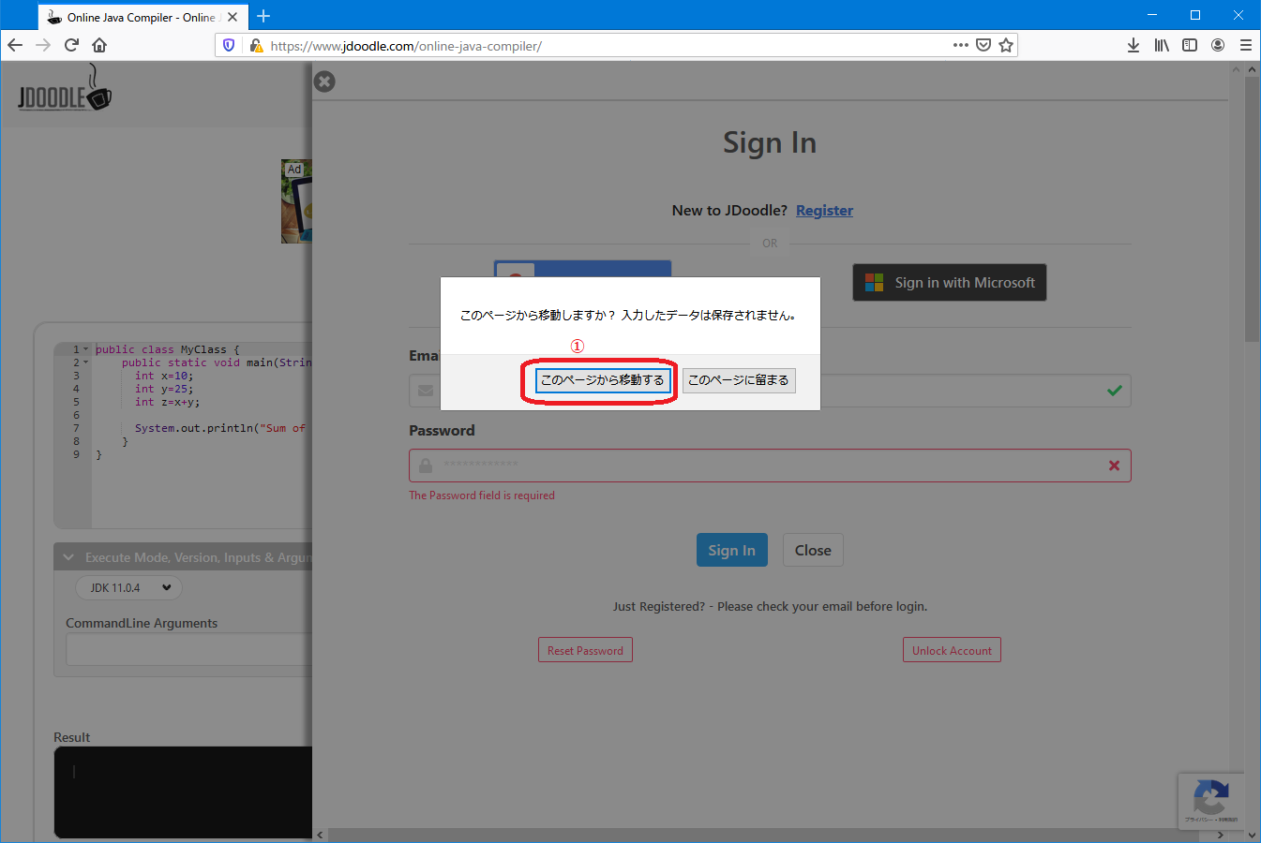This screenshot has width=1261, height=843.
Task: Collapse the Execute Mode, Version, Inputs section
Action: [183, 557]
